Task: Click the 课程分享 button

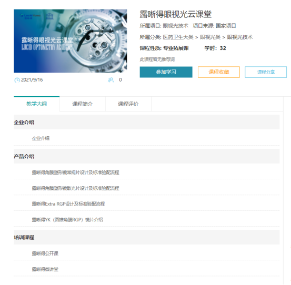Action: (x=266, y=72)
